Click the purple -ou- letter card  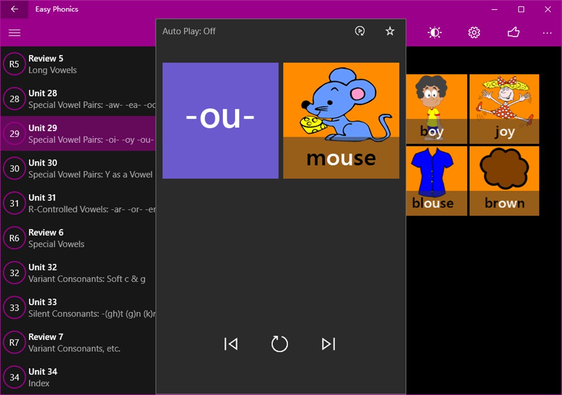[x=220, y=120]
